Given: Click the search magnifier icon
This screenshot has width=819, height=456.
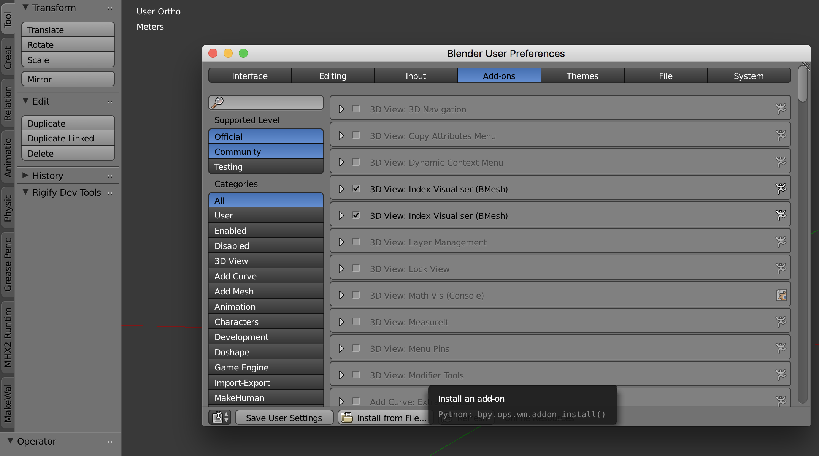Looking at the screenshot, I should (218, 102).
